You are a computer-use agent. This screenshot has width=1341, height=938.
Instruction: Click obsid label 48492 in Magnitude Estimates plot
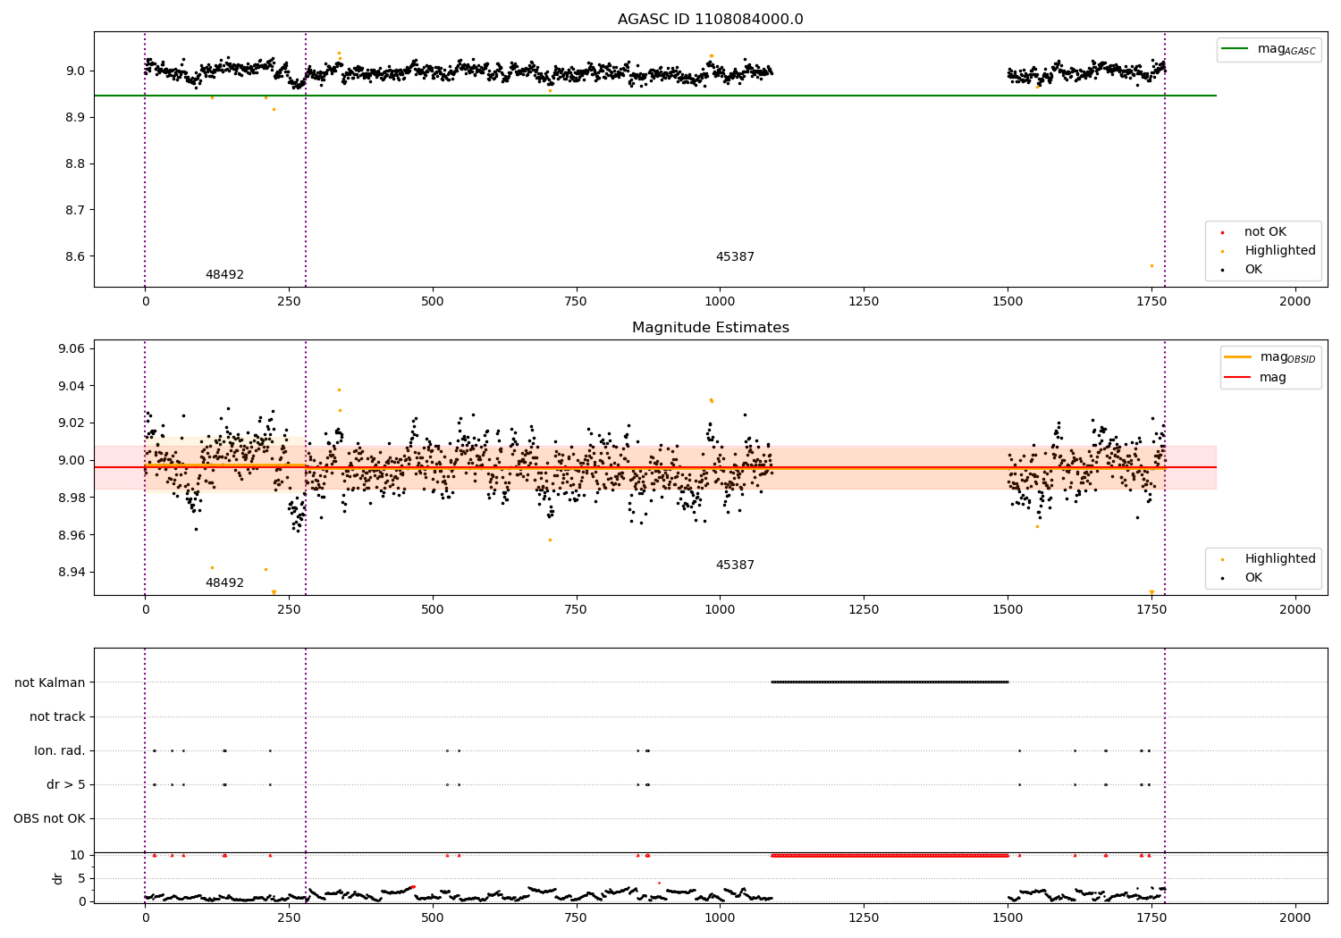point(224,583)
